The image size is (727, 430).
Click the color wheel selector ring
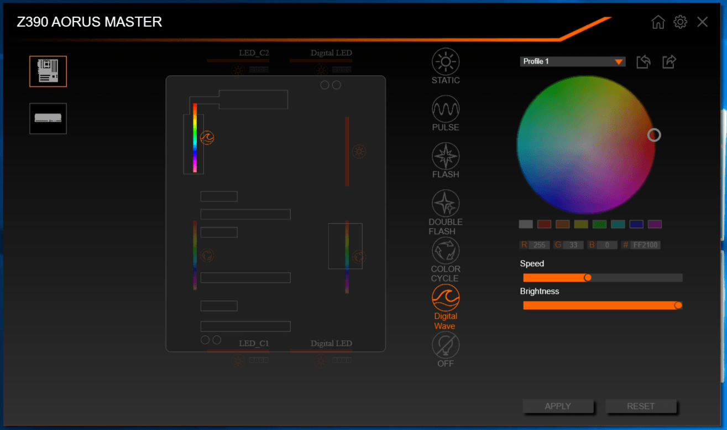pyautogui.click(x=654, y=135)
